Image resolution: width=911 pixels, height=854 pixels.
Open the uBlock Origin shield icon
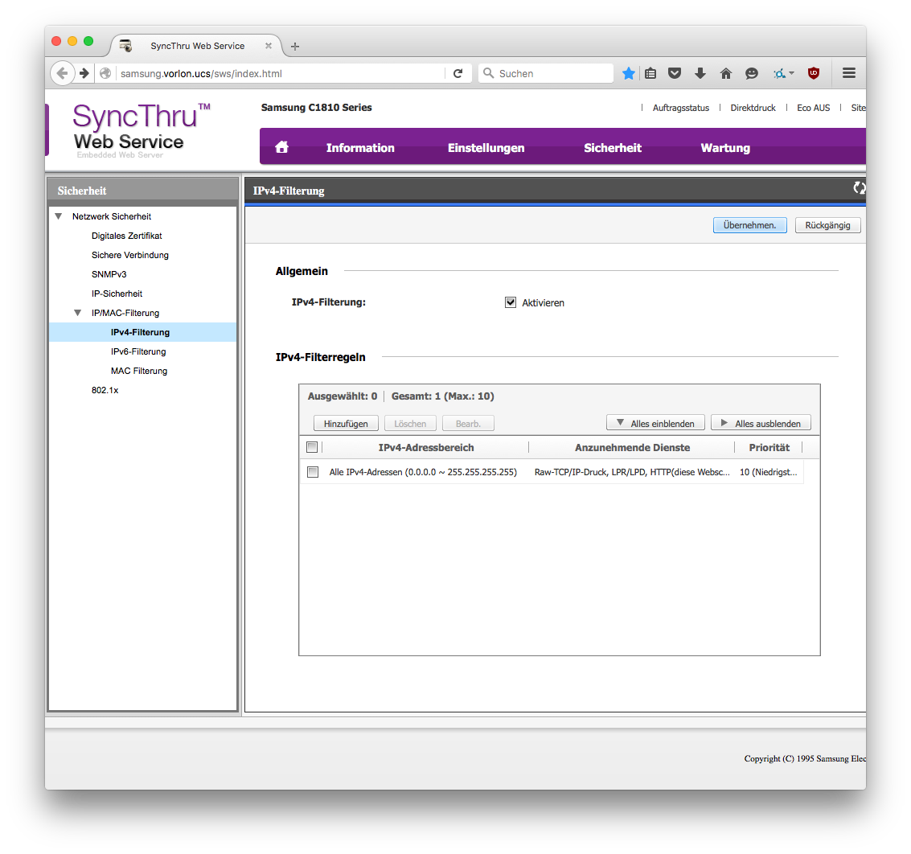point(814,73)
